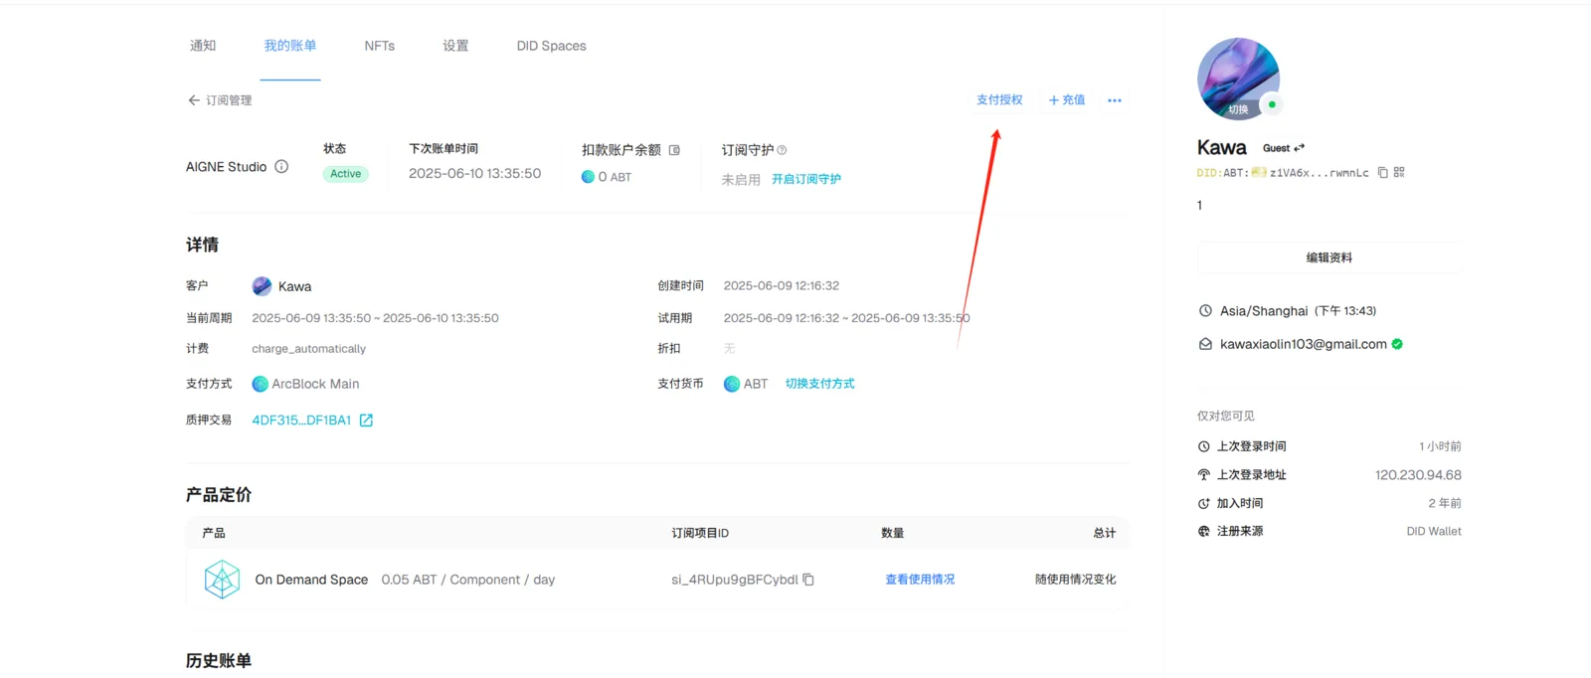Click 切换支付方式 link
The width and height of the screenshot is (1591, 678).
click(820, 384)
